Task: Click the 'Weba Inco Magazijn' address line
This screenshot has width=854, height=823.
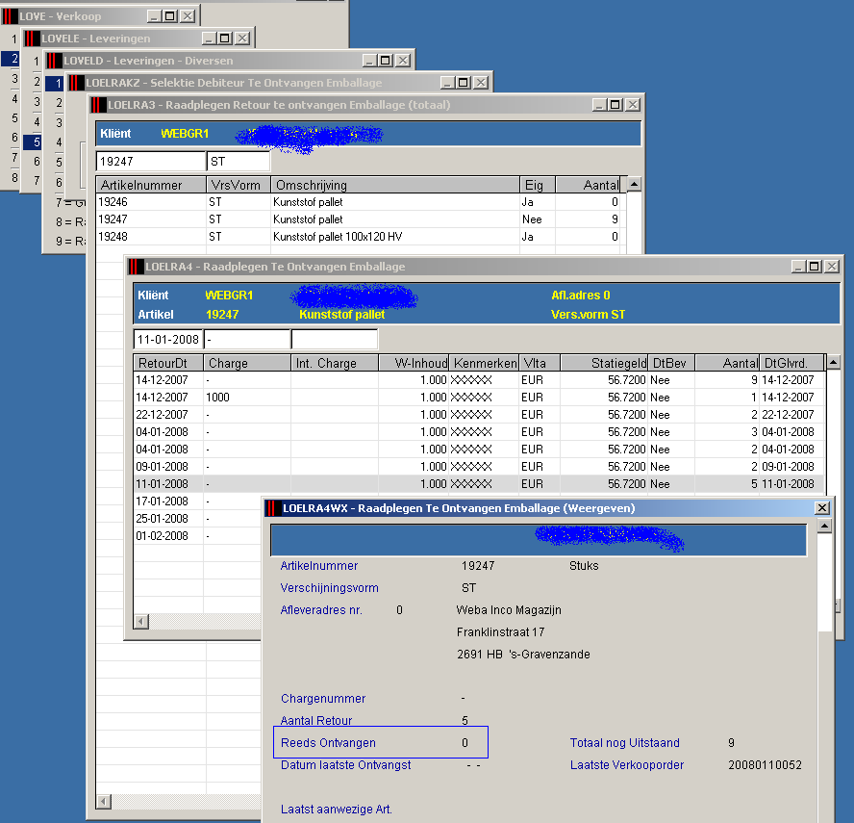Action: coord(509,610)
